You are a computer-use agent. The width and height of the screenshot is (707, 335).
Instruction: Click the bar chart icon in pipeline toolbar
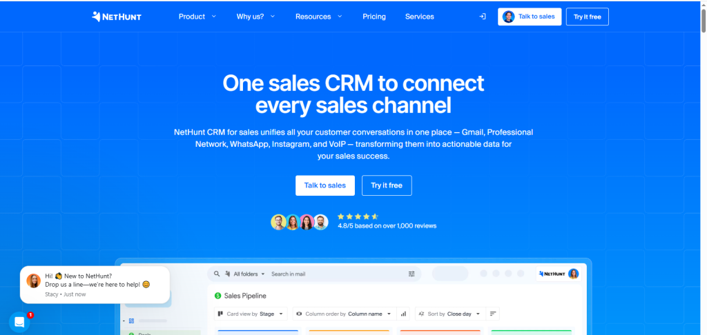(x=403, y=314)
